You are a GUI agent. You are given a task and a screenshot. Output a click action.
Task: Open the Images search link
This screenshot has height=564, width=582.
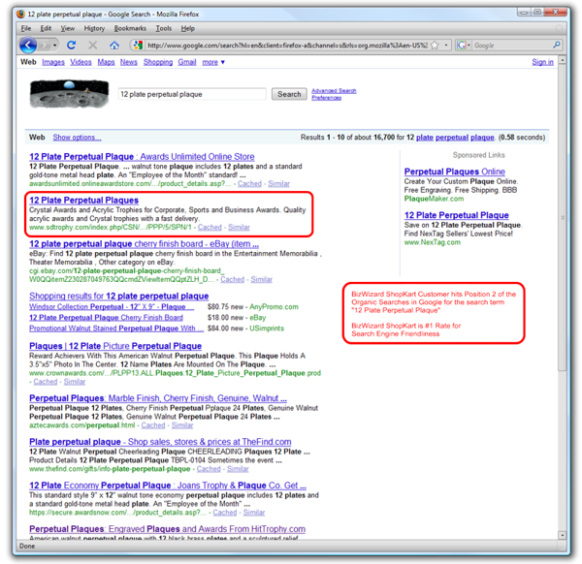pyautogui.click(x=53, y=62)
